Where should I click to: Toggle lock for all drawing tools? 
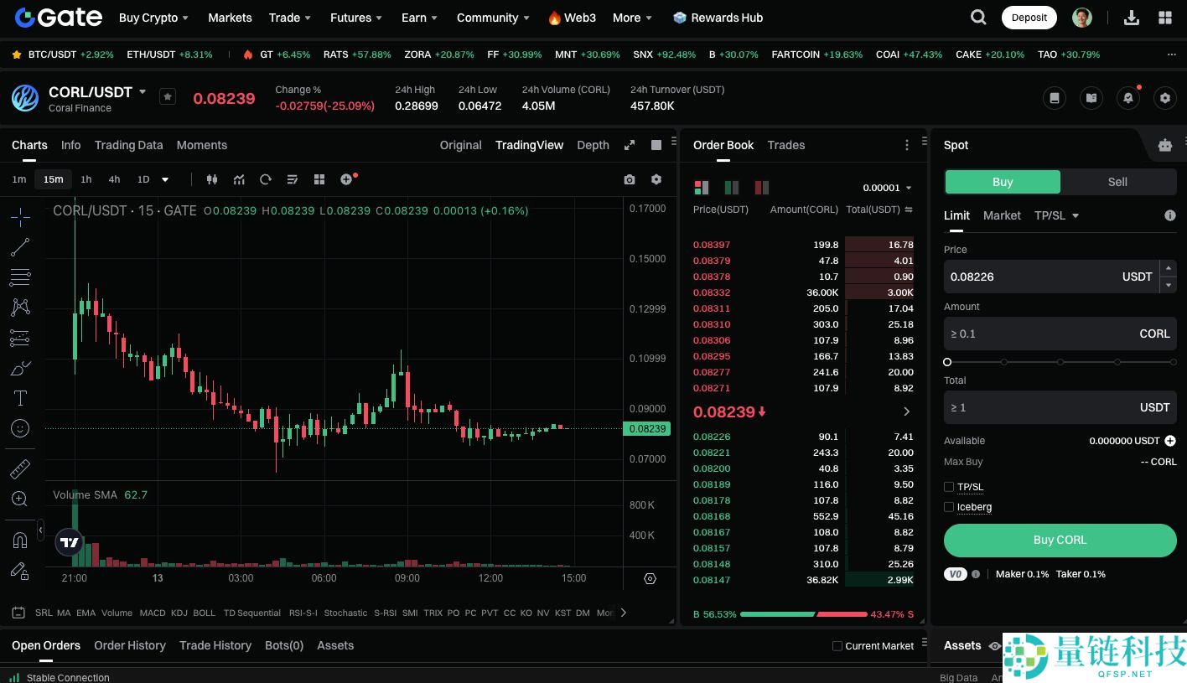click(x=20, y=571)
